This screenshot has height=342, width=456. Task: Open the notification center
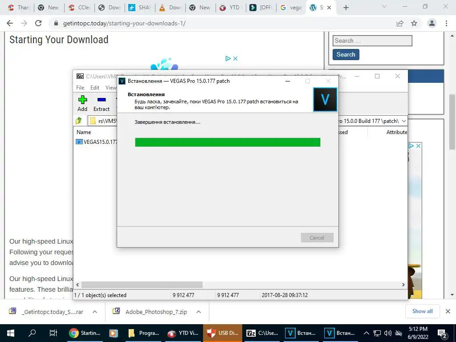click(442, 334)
